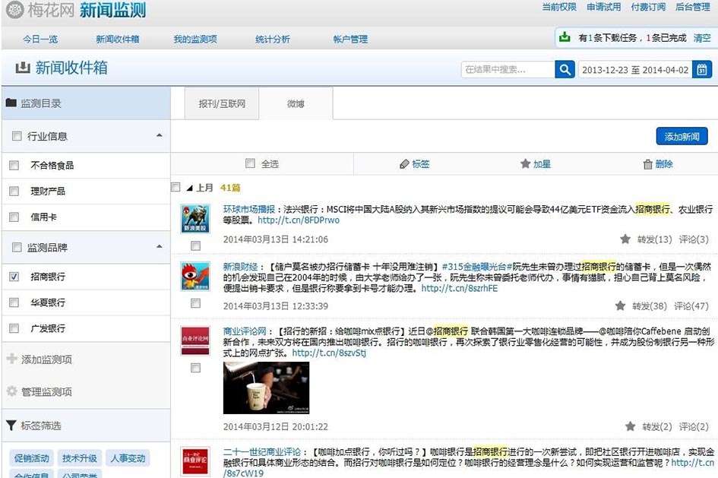Click the 当前权限 link
Viewport: 718px width, 478px height.
coord(559,7)
